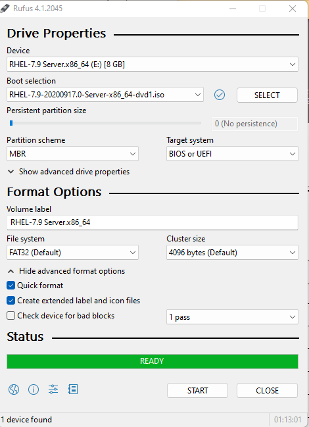Collapse Hide advanced format options
Screen dimensions: 309x427
tap(66, 271)
